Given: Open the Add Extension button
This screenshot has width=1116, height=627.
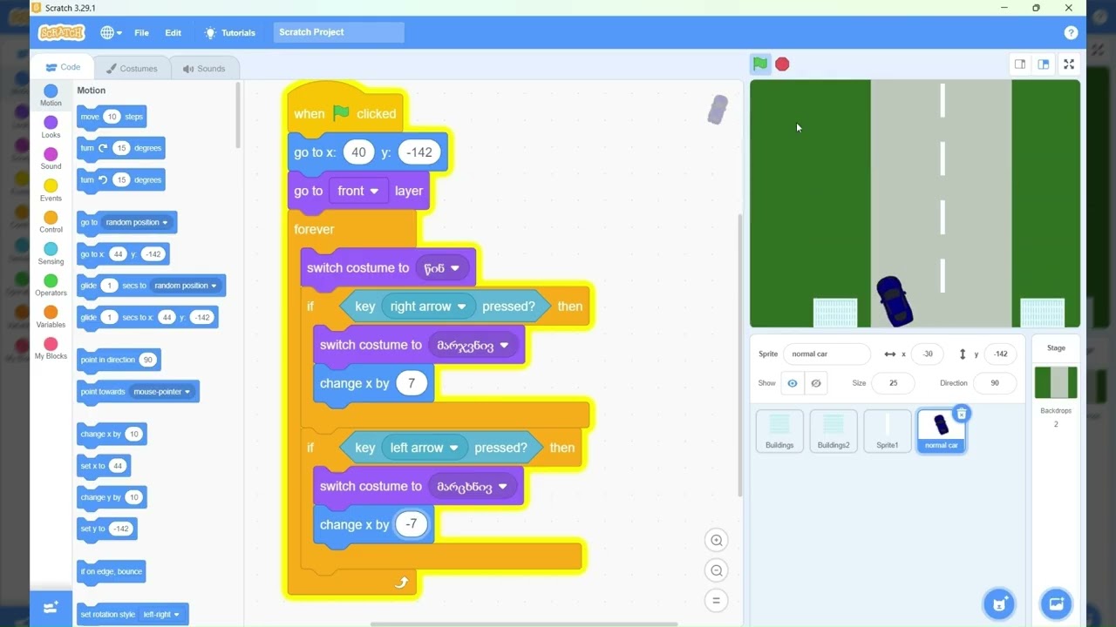Looking at the screenshot, I should [51, 607].
